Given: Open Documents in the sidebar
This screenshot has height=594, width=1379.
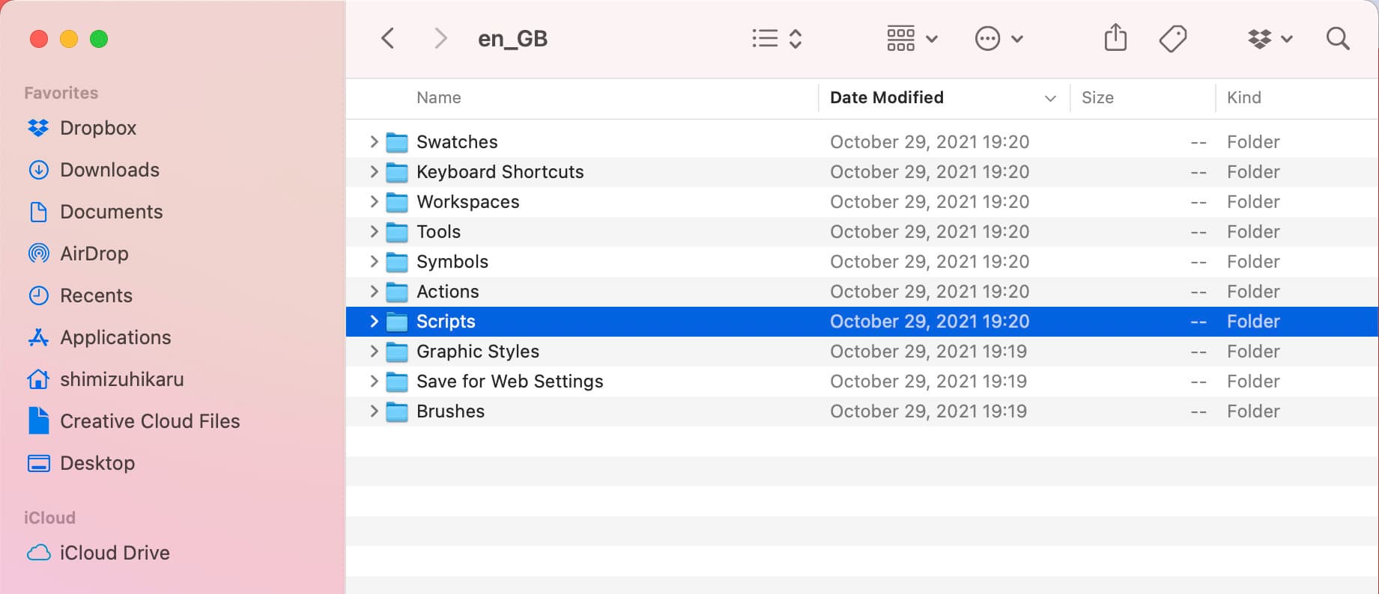Looking at the screenshot, I should (x=95, y=212).
